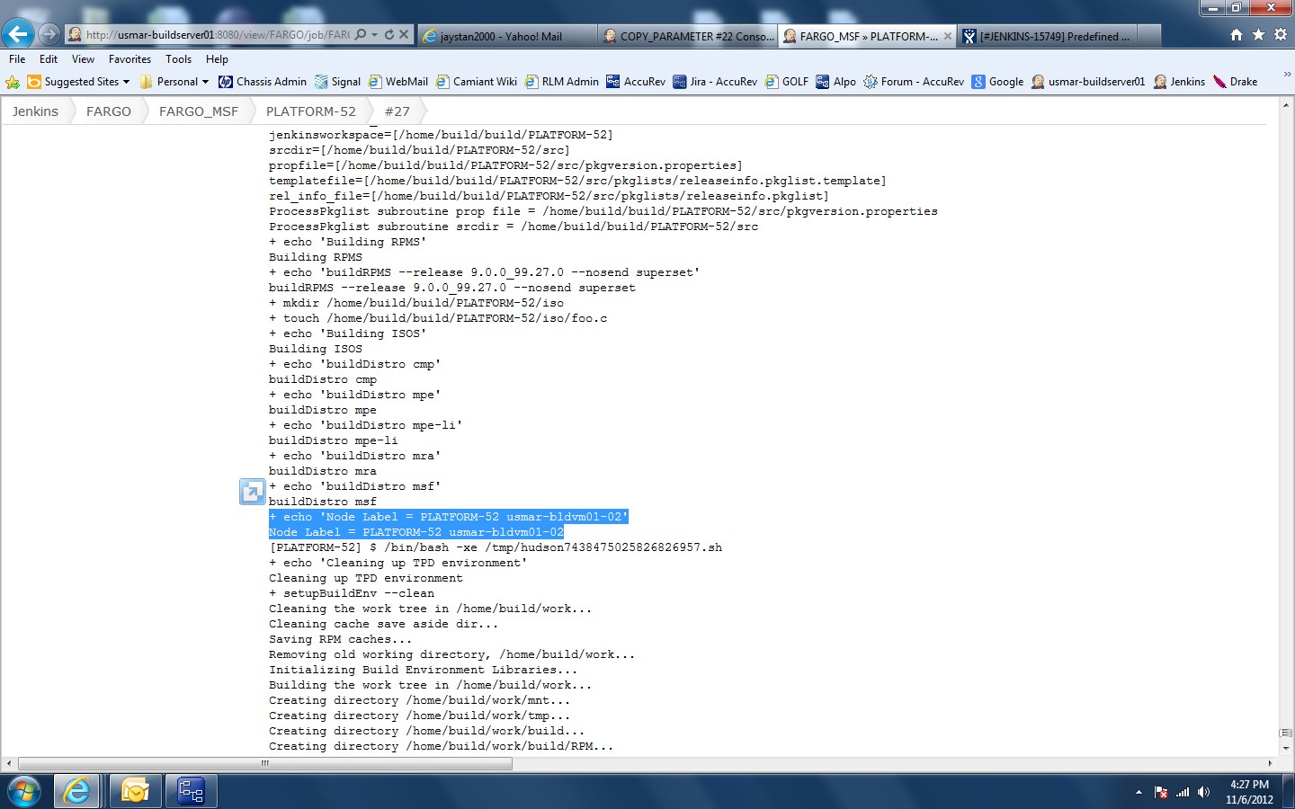Click the browser Forward arrow button
Screen dimensions: 1295x809
pyautogui.click(x=49, y=34)
